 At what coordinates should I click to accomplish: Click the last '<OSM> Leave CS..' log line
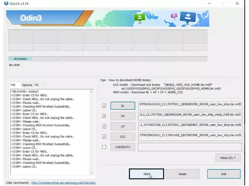click(24, 167)
